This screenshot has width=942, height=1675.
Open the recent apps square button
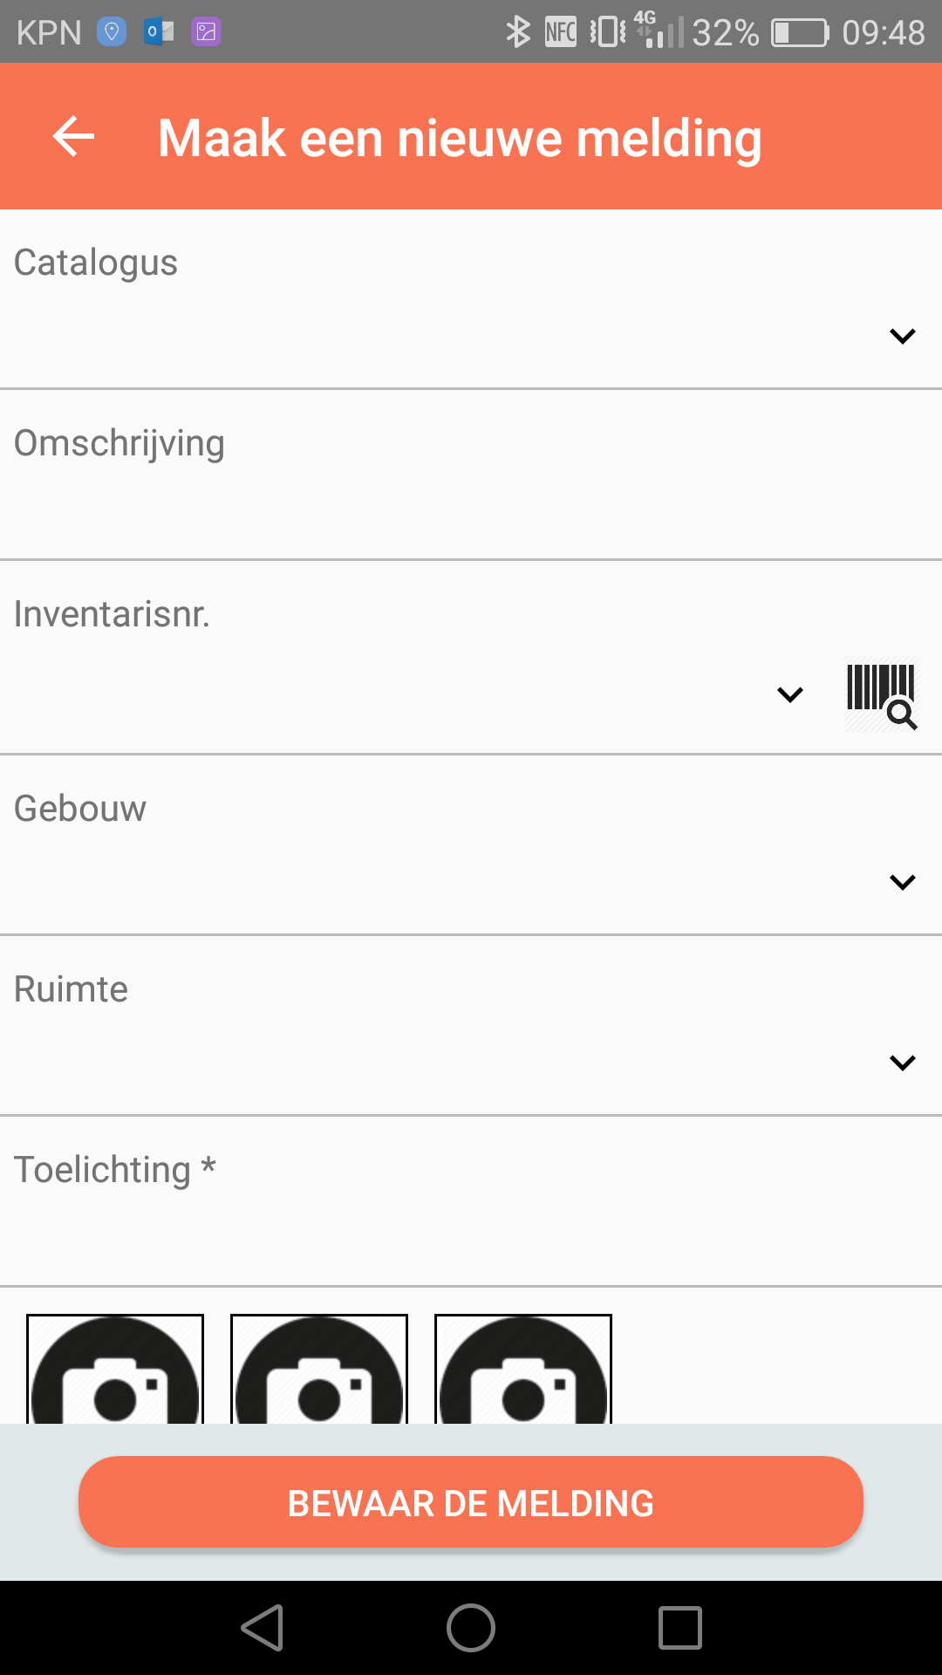click(680, 1628)
